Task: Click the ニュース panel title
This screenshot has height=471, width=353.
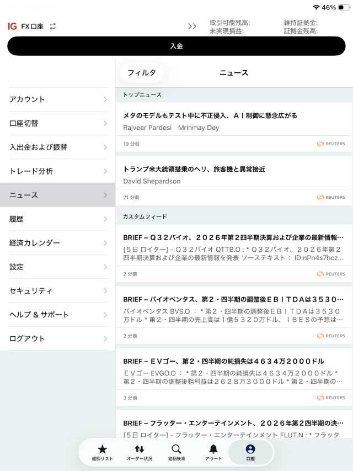Action: (x=234, y=73)
